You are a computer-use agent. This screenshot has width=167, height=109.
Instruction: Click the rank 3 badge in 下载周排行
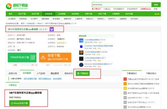pos(125,88)
